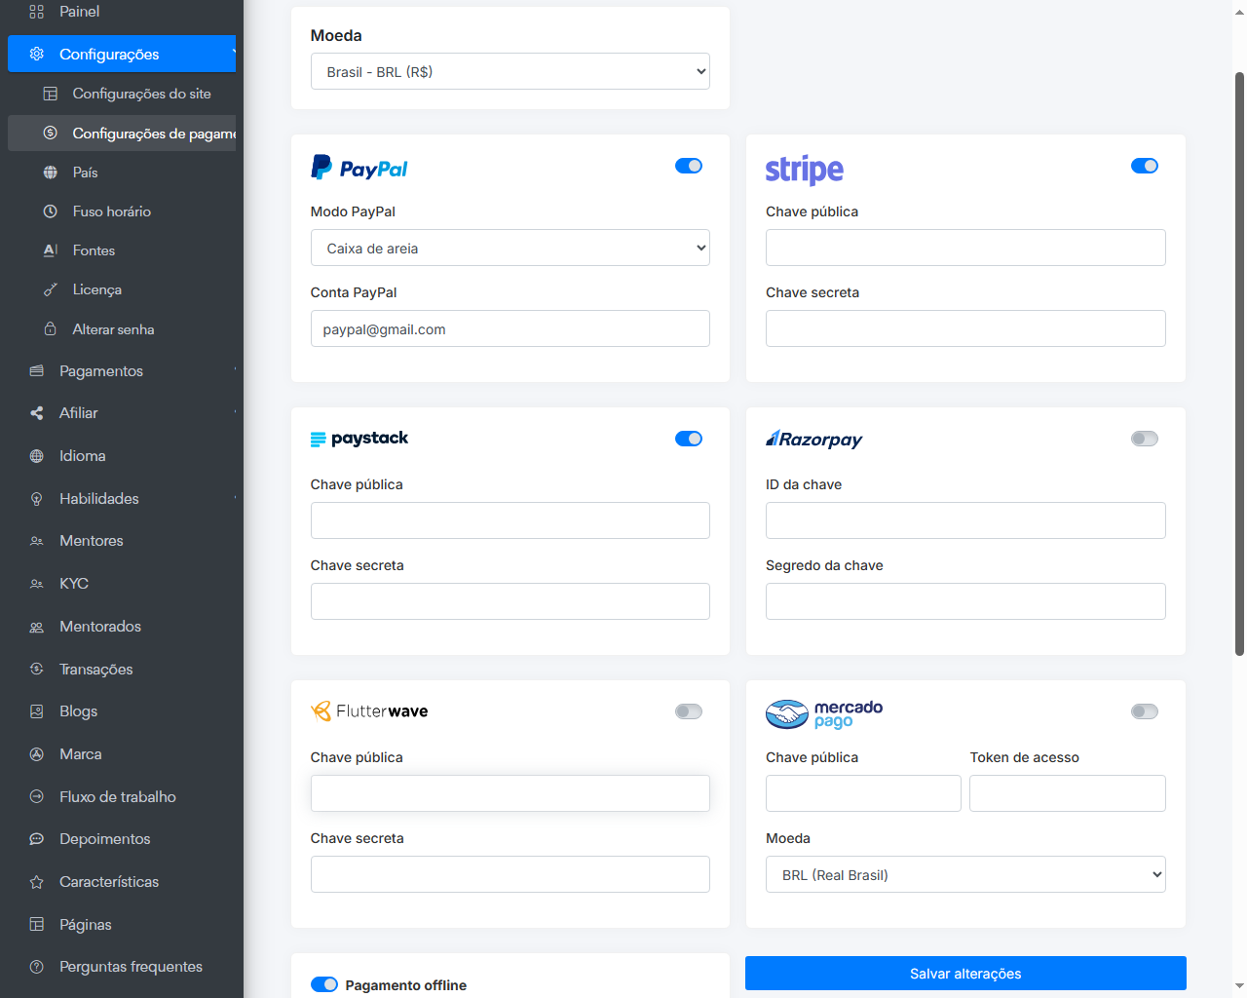
Task: Toggle off Pagamento offline switch
Action: (324, 984)
